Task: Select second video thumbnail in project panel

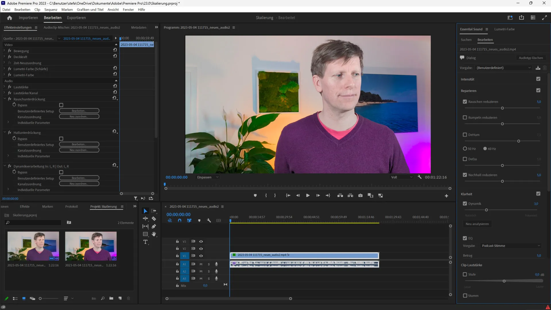Action: [91, 246]
